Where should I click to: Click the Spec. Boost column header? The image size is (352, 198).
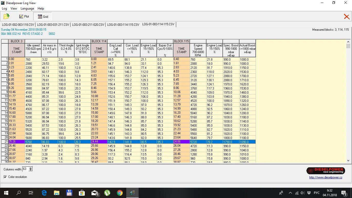[x=231, y=50]
